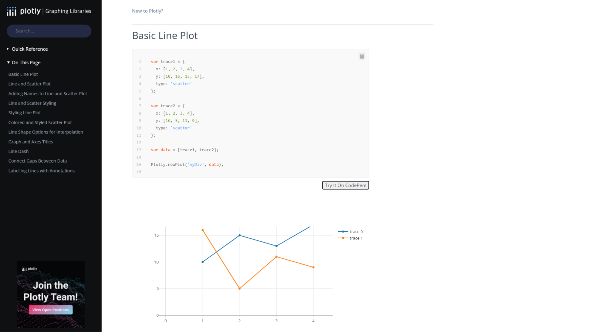The image size is (591, 332).
Task: Open the "New to Plotly?" link
Action: (147, 11)
